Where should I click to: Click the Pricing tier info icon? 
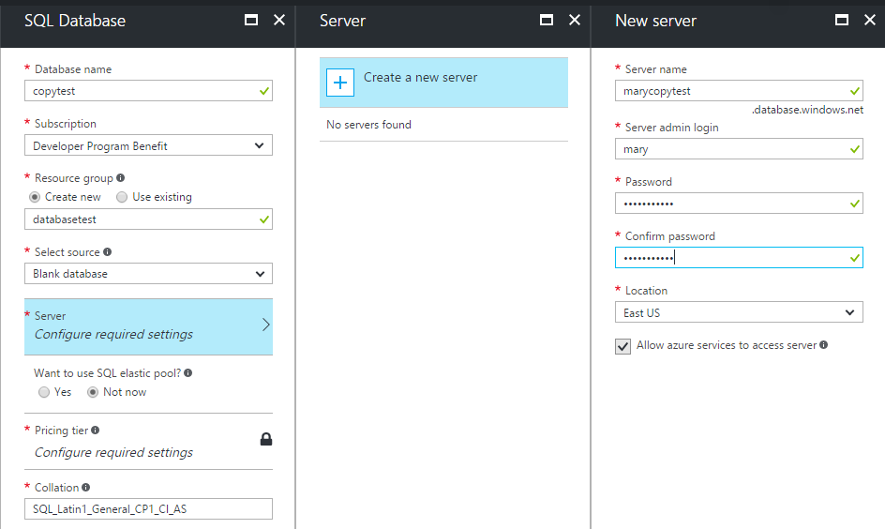[x=96, y=431]
